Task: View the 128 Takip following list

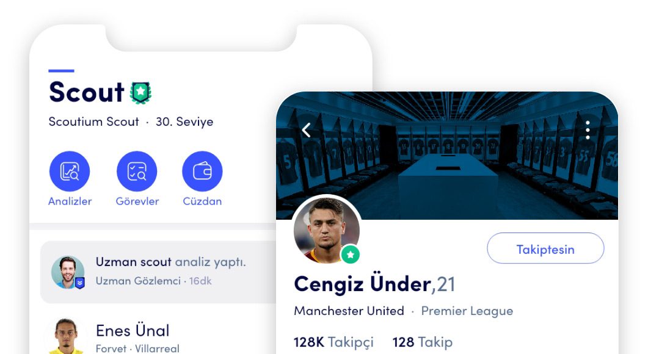Action: tap(423, 342)
